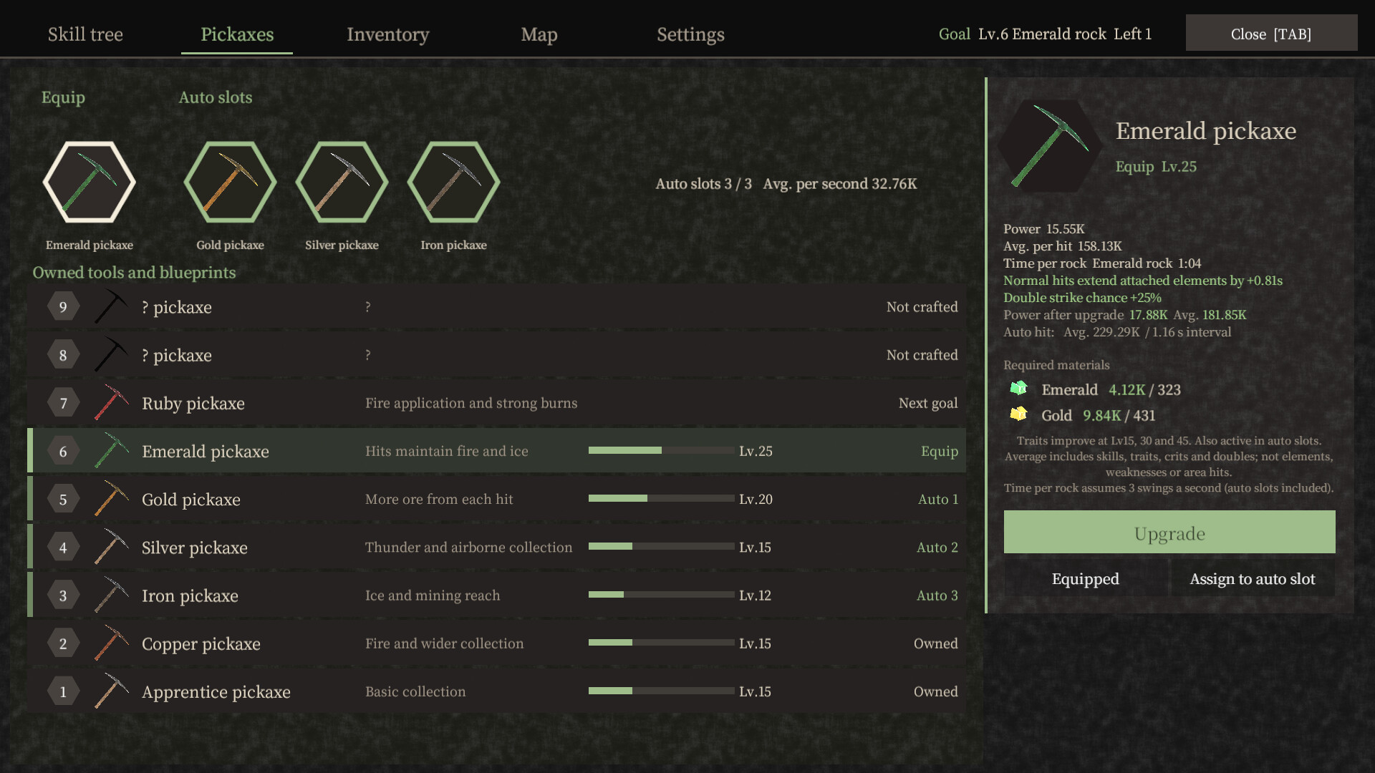Click the Ruby pickaxe icon in list
This screenshot has height=773, width=1375.
[111, 403]
